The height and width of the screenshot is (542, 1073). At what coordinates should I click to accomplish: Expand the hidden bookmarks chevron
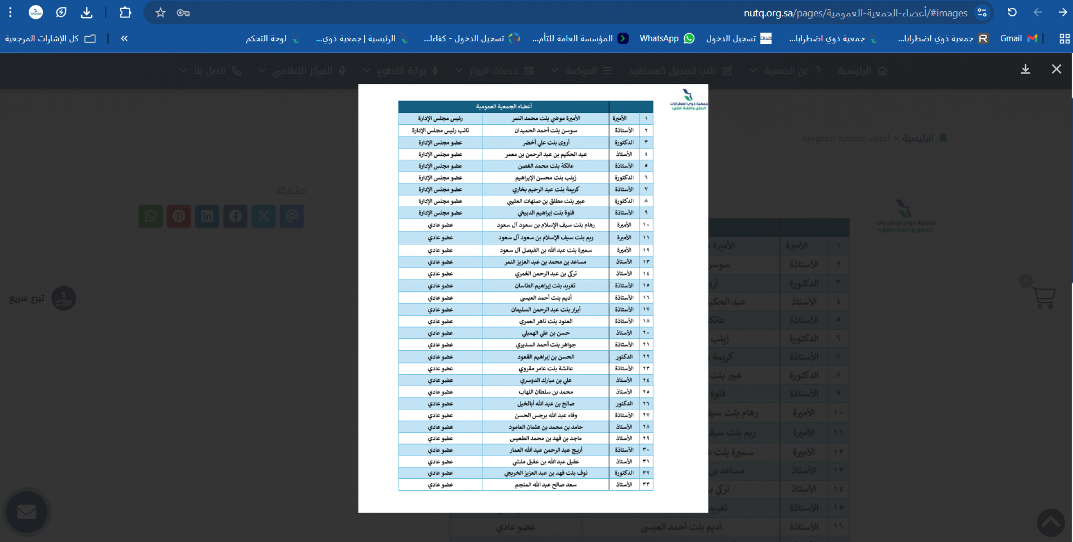[x=124, y=38]
